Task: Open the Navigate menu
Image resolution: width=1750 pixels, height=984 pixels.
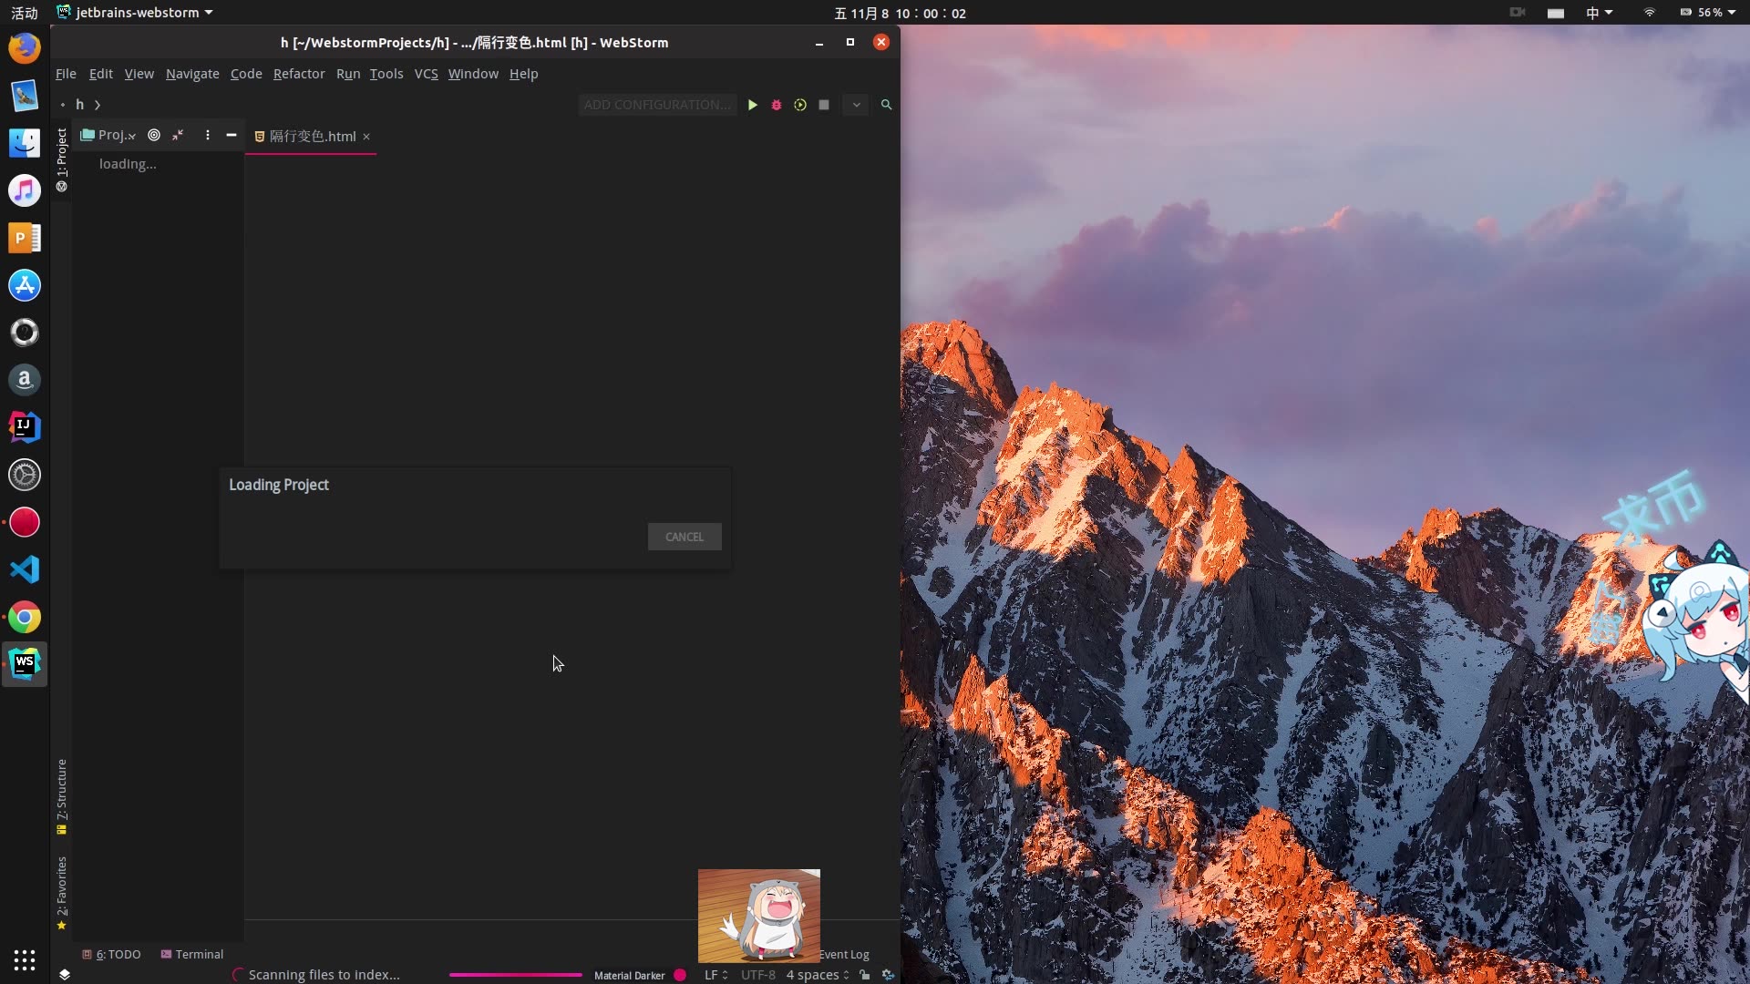Action: click(x=192, y=73)
